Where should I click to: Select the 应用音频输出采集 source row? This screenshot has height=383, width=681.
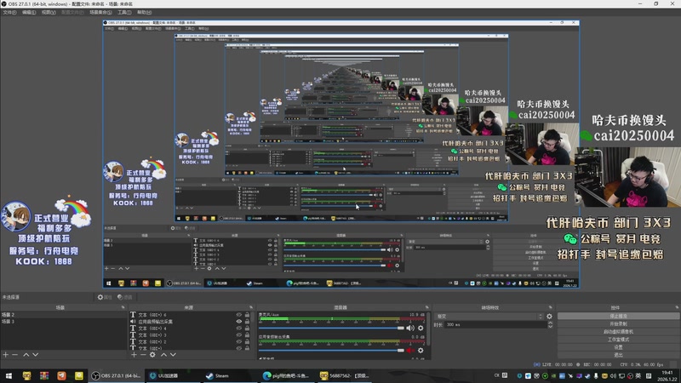click(x=190, y=322)
